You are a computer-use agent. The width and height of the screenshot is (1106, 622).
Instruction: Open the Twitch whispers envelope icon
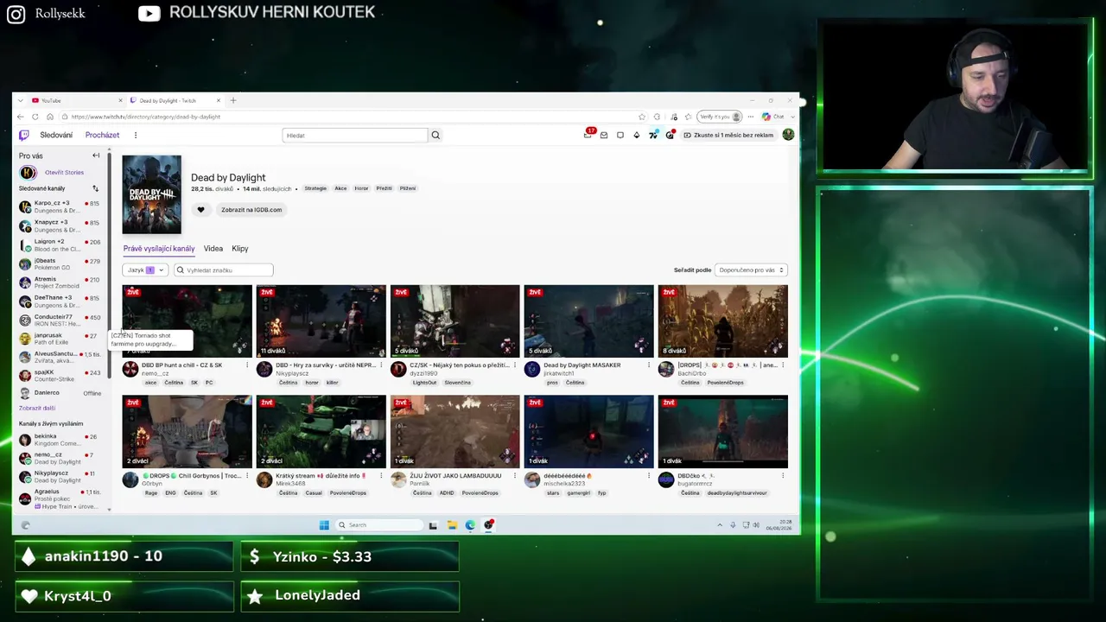point(604,135)
